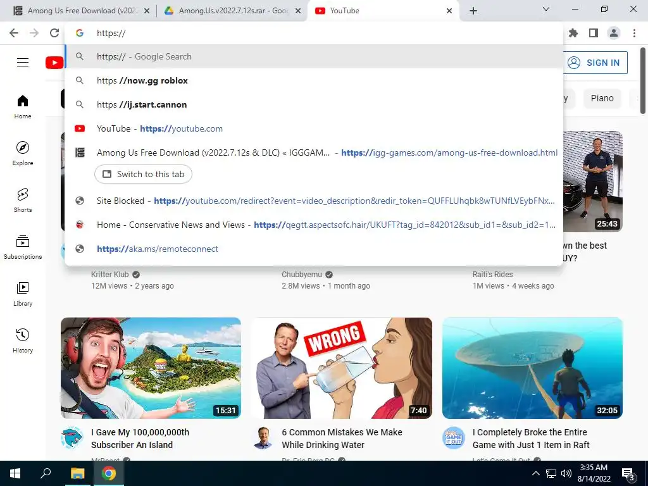Viewport: 648px width, 486px height.
Task: Reload the current page
Action: coord(54,33)
